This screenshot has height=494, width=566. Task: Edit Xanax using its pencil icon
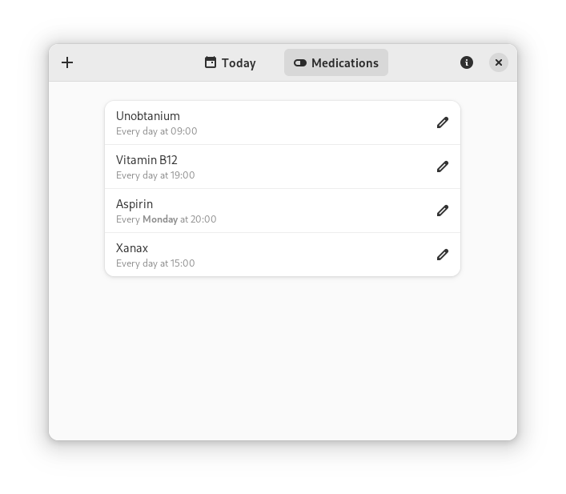point(443,255)
